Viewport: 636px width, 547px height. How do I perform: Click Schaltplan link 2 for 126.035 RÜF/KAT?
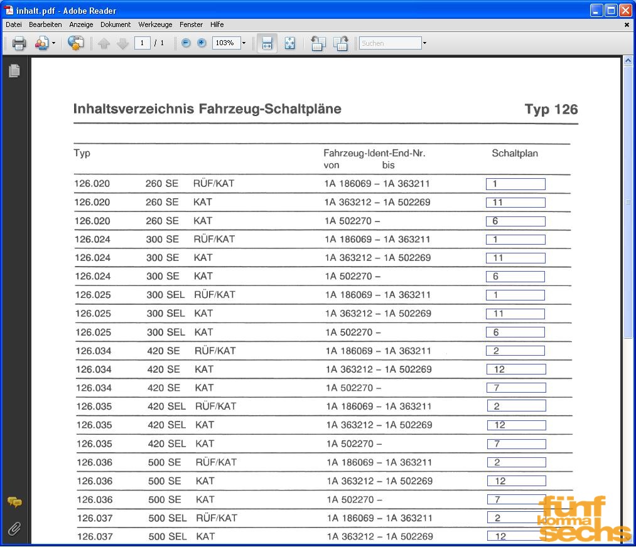tap(516, 406)
